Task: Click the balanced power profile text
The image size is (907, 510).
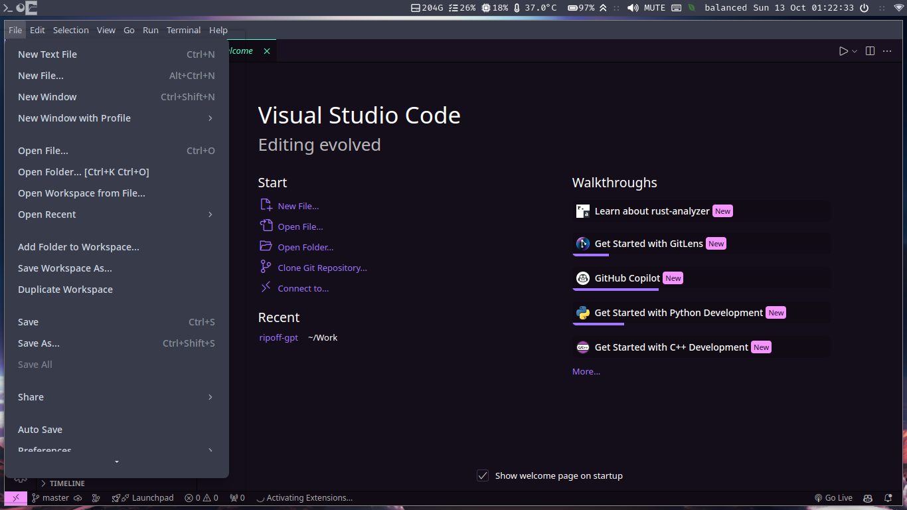Action: point(726,8)
